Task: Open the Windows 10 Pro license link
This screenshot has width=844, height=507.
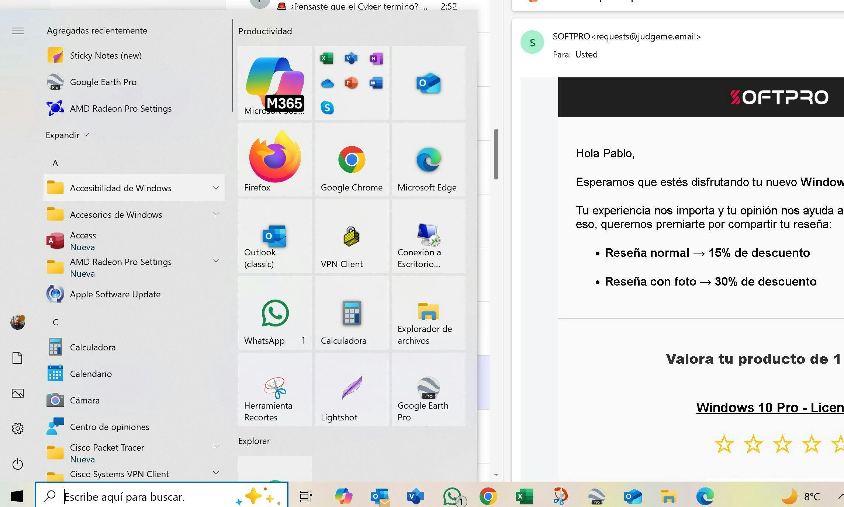Action: pos(769,408)
